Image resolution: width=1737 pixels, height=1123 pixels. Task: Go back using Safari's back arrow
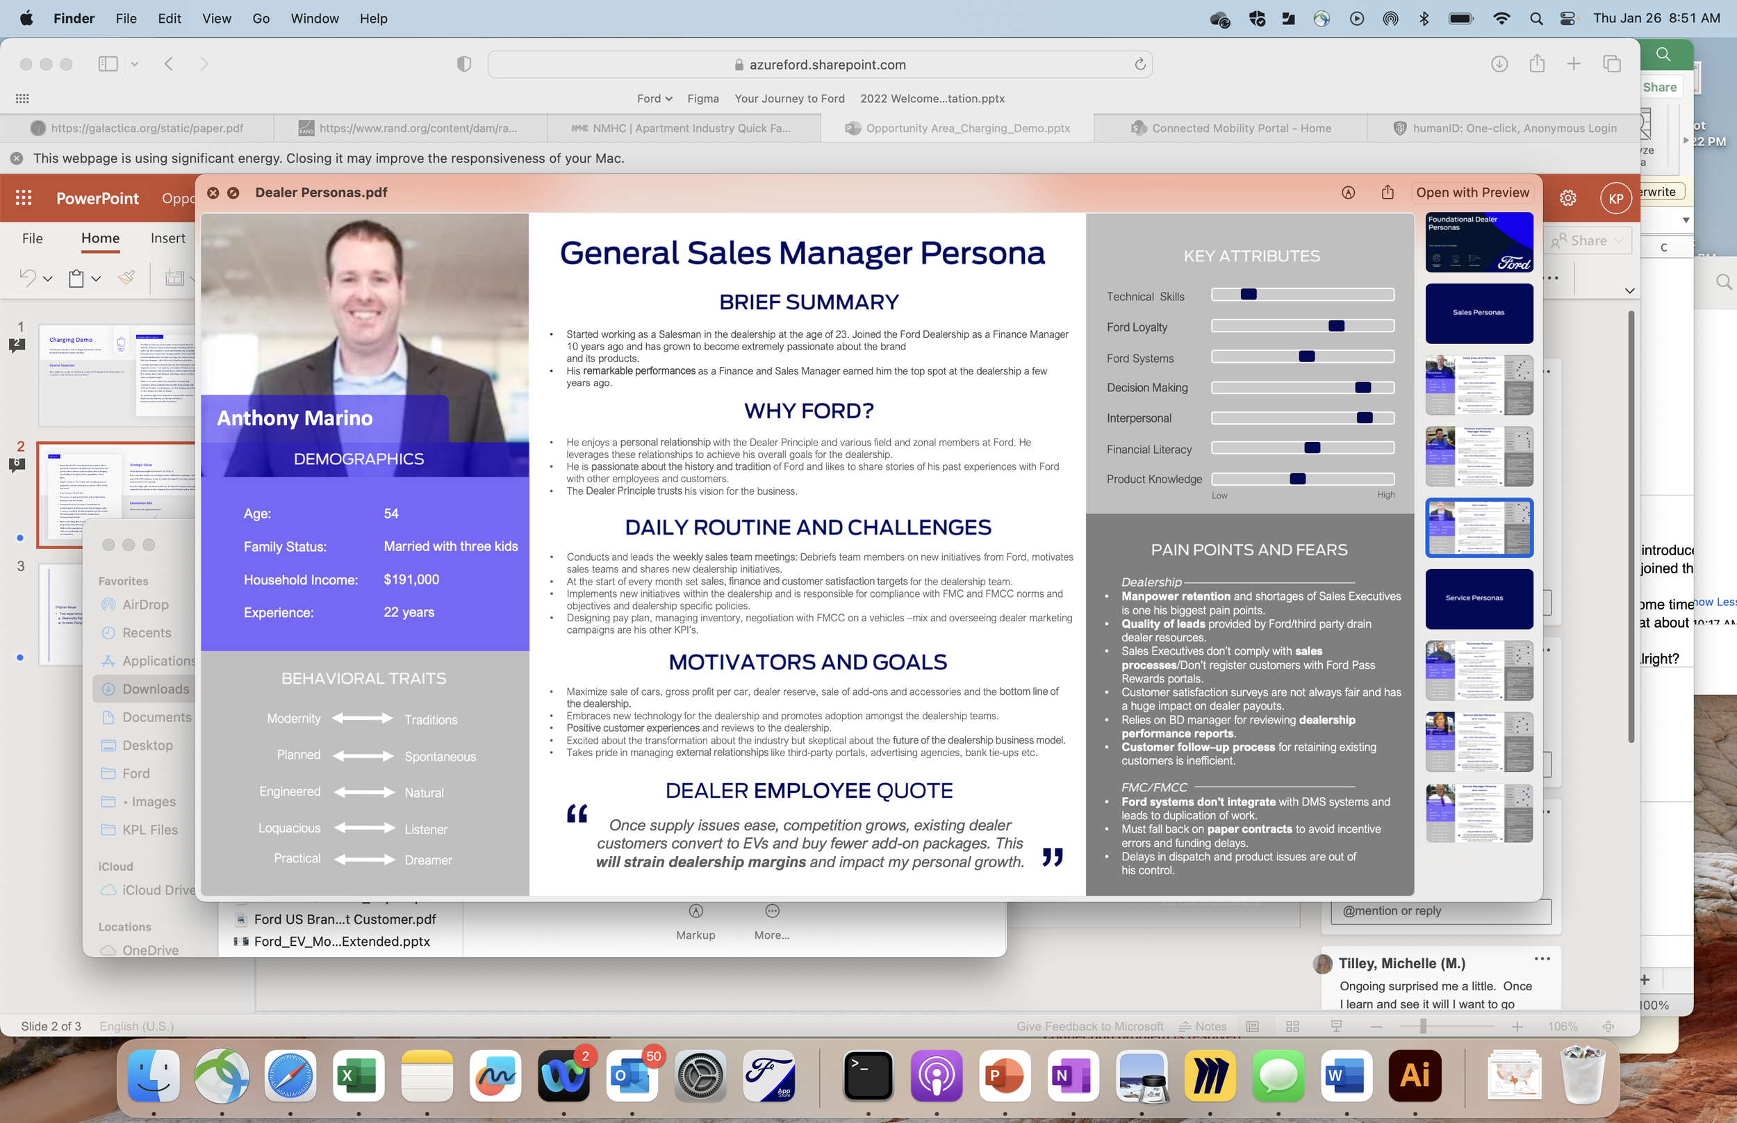[169, 64]
